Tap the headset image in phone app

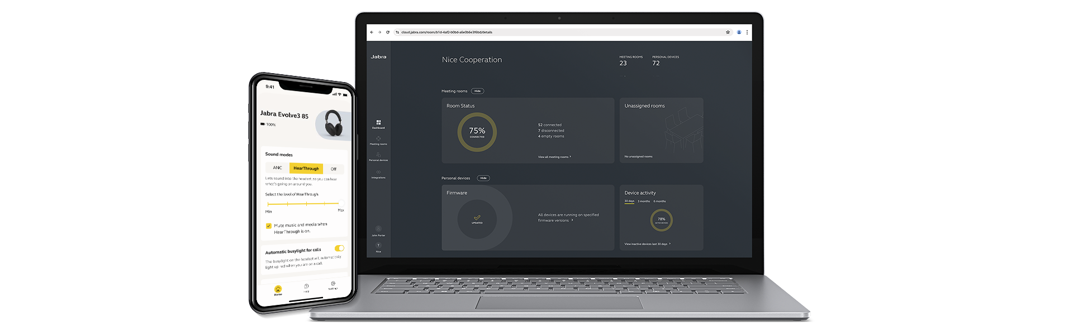334,123
